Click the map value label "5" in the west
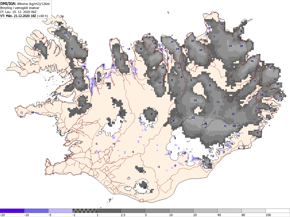This screenshot has height=217, width=290. pos(83,106)
